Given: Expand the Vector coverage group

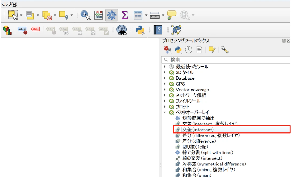Looking at the screenshot, I should point(165,89).
